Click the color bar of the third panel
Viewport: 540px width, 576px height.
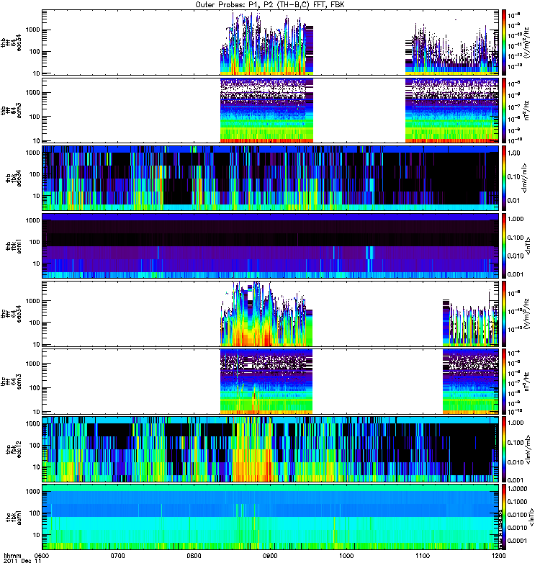[x=504, y=177]
